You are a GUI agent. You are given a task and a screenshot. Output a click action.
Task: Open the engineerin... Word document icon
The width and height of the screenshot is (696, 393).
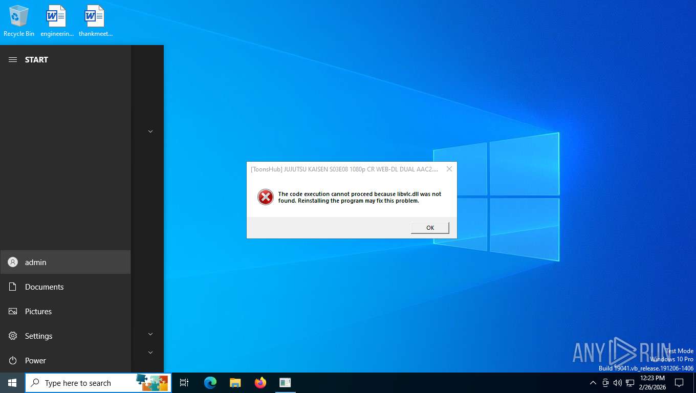pyautogui.click(x=57, y=21)
